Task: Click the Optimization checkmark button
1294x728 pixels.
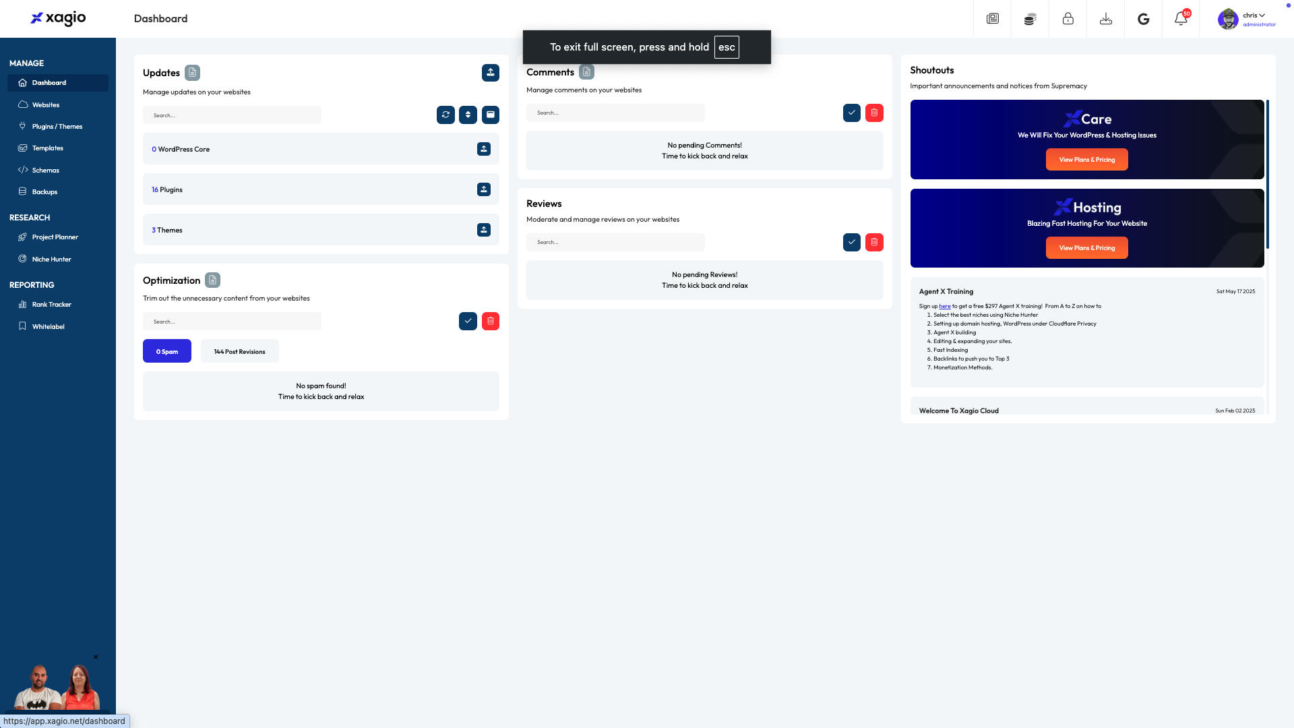Action: [468, 321]
